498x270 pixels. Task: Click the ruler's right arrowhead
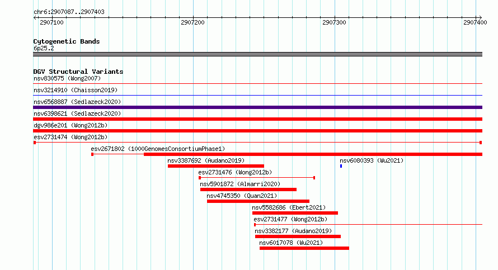481,18
